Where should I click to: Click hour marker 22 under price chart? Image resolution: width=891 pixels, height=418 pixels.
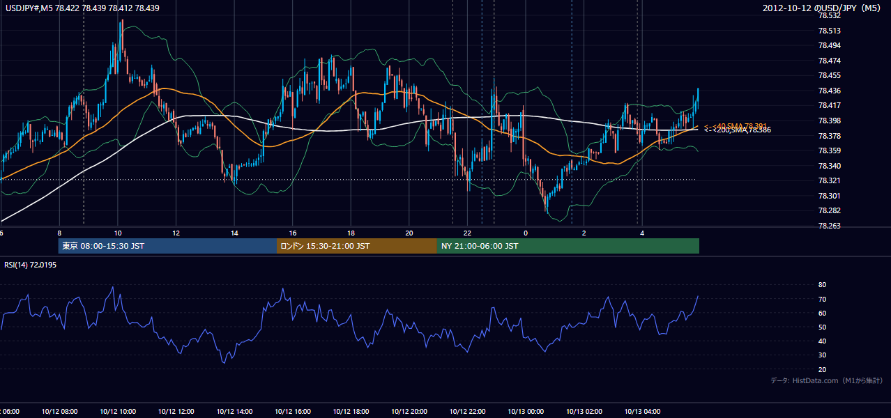coord(467,233)
